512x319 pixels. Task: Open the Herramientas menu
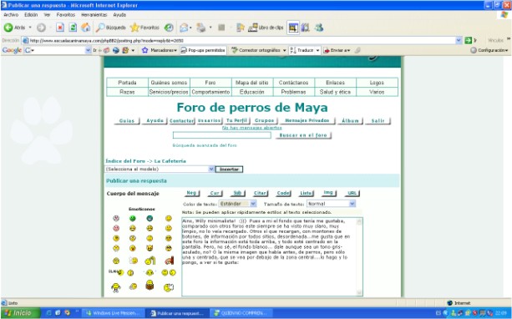click(x=94, y=15)
